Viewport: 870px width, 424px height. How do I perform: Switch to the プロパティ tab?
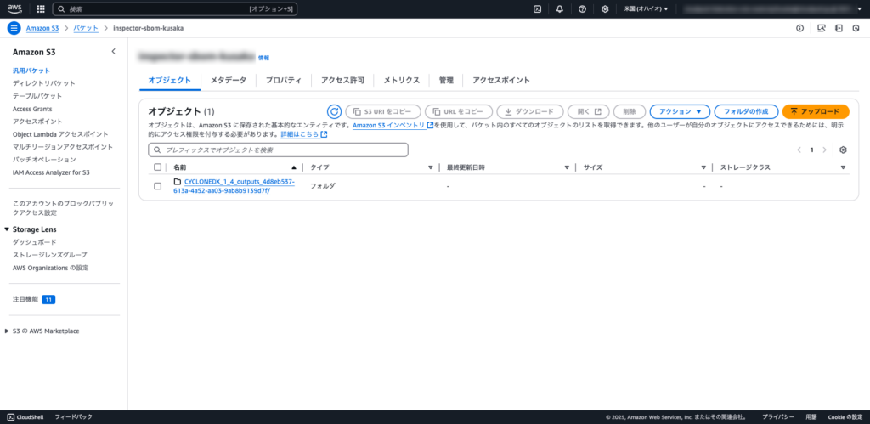283,80
